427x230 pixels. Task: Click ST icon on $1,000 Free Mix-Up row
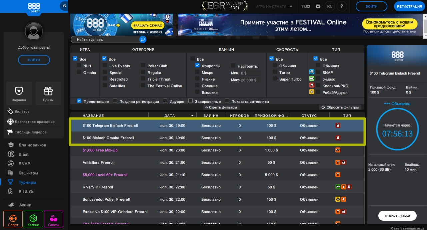338,150
